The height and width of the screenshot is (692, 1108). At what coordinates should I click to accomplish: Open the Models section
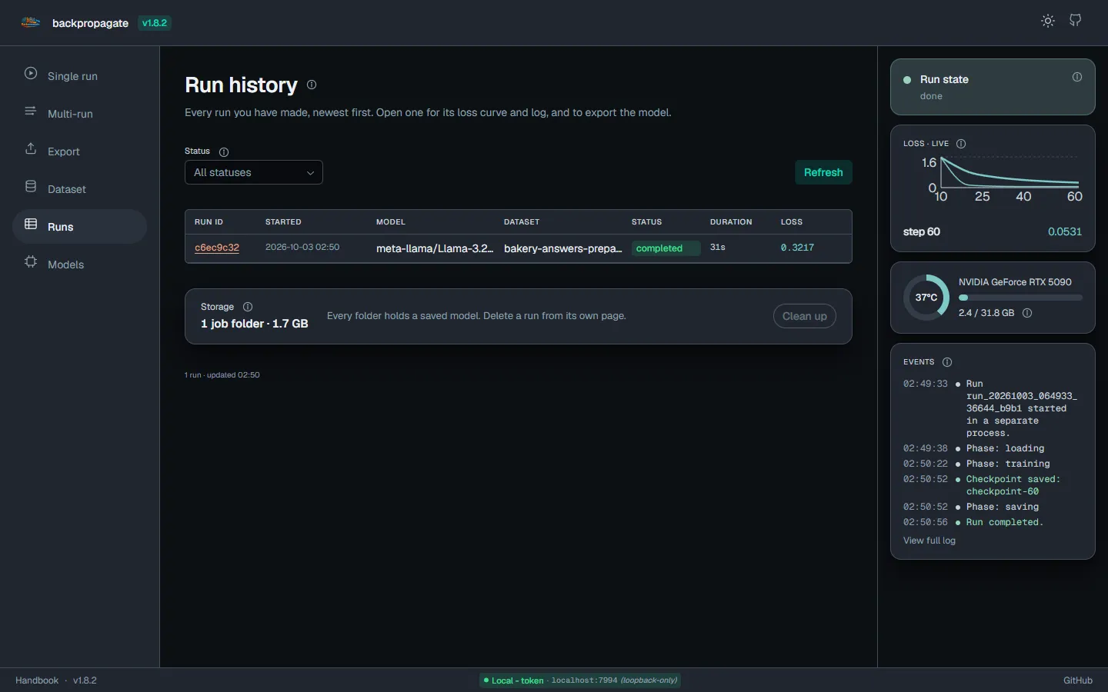[x=79, y=264]
